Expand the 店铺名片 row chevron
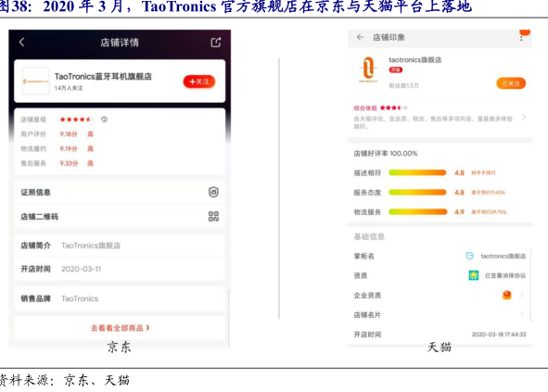This screenshot has width=548, height=392. coord(522,315)
